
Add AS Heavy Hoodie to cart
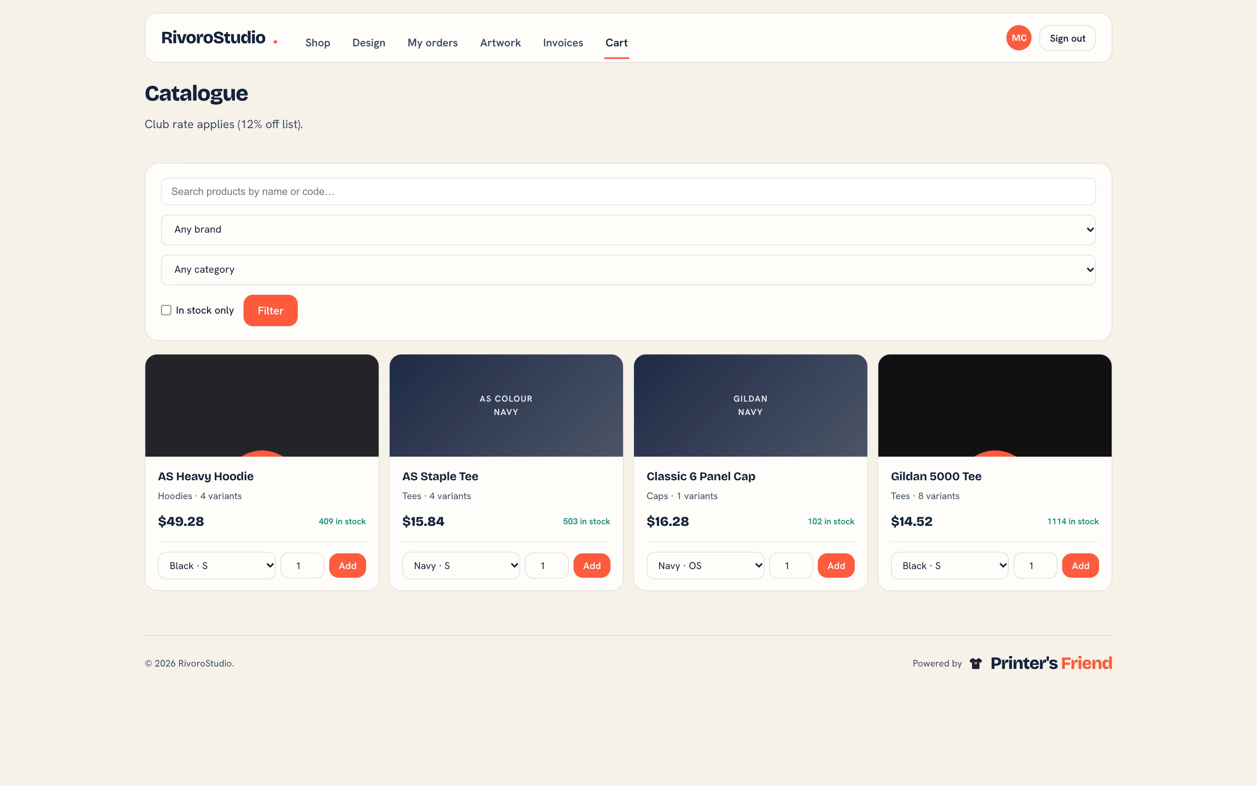[348, 566]
